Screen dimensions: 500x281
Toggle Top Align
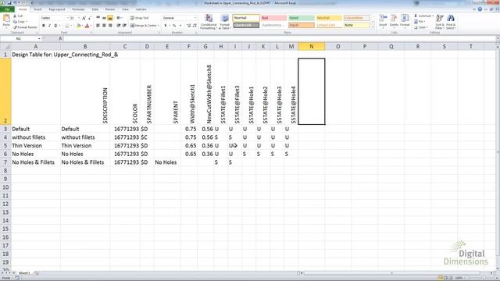(x=98, y=18)
